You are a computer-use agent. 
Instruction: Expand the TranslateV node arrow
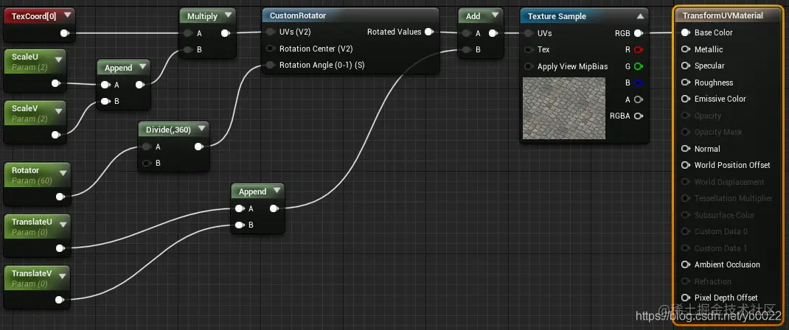pos(63,276)
